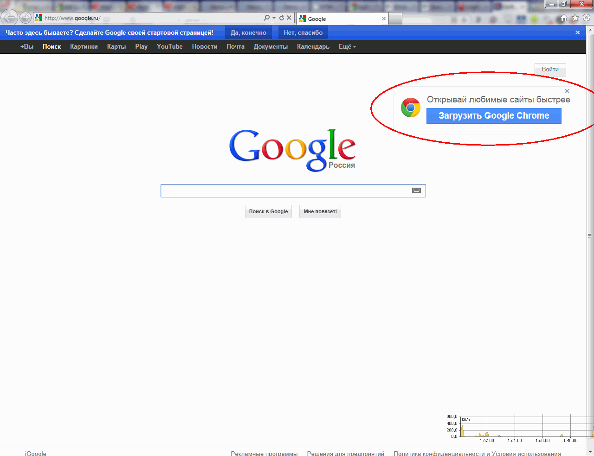Open Play in the Google navigation bar
Screen dimensions: 594x456
(142, 46)
